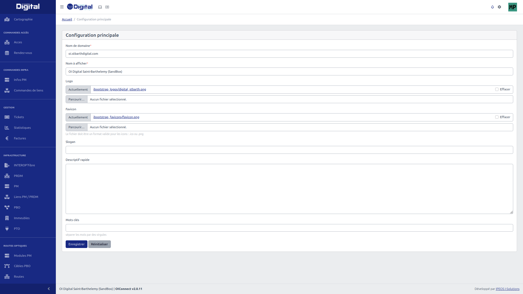
Task: Open the digital_stbarth.png logo link
Action: click(120, 89)
